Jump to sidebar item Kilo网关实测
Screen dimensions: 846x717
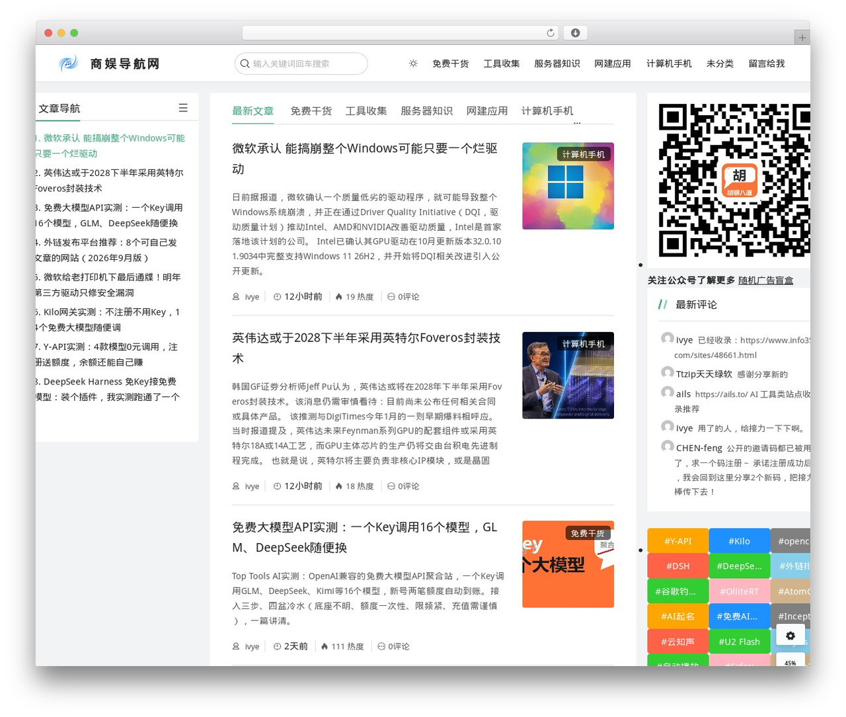pos(108,319)
